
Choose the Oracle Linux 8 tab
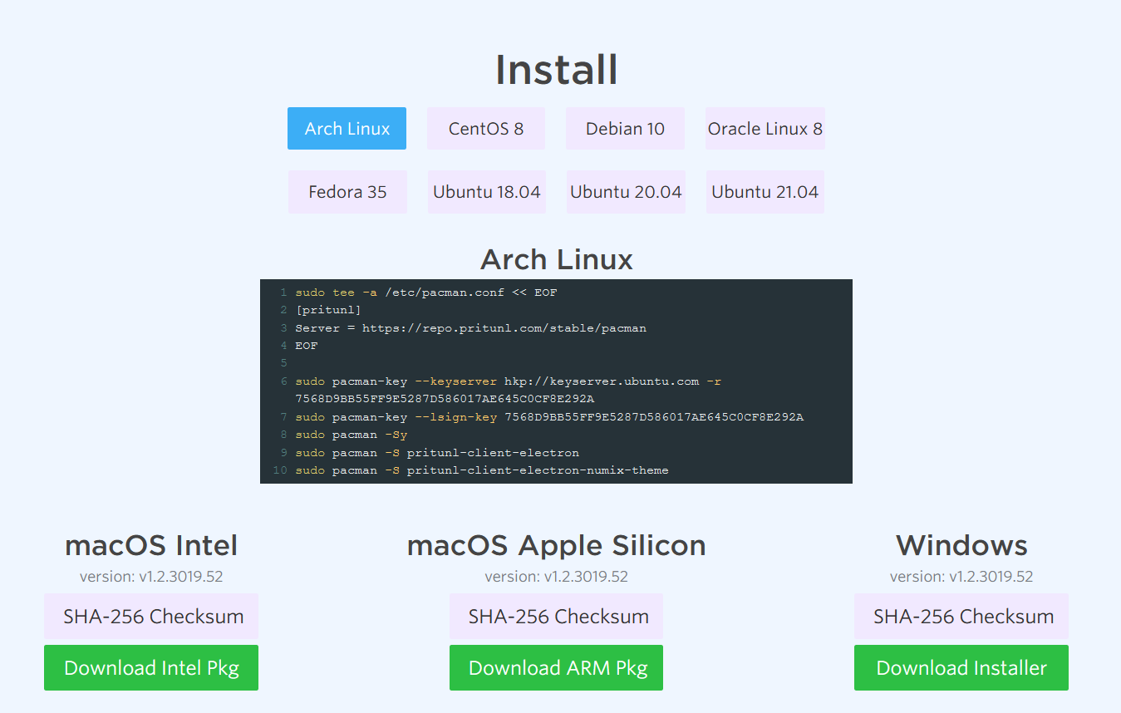click(765, 129)
